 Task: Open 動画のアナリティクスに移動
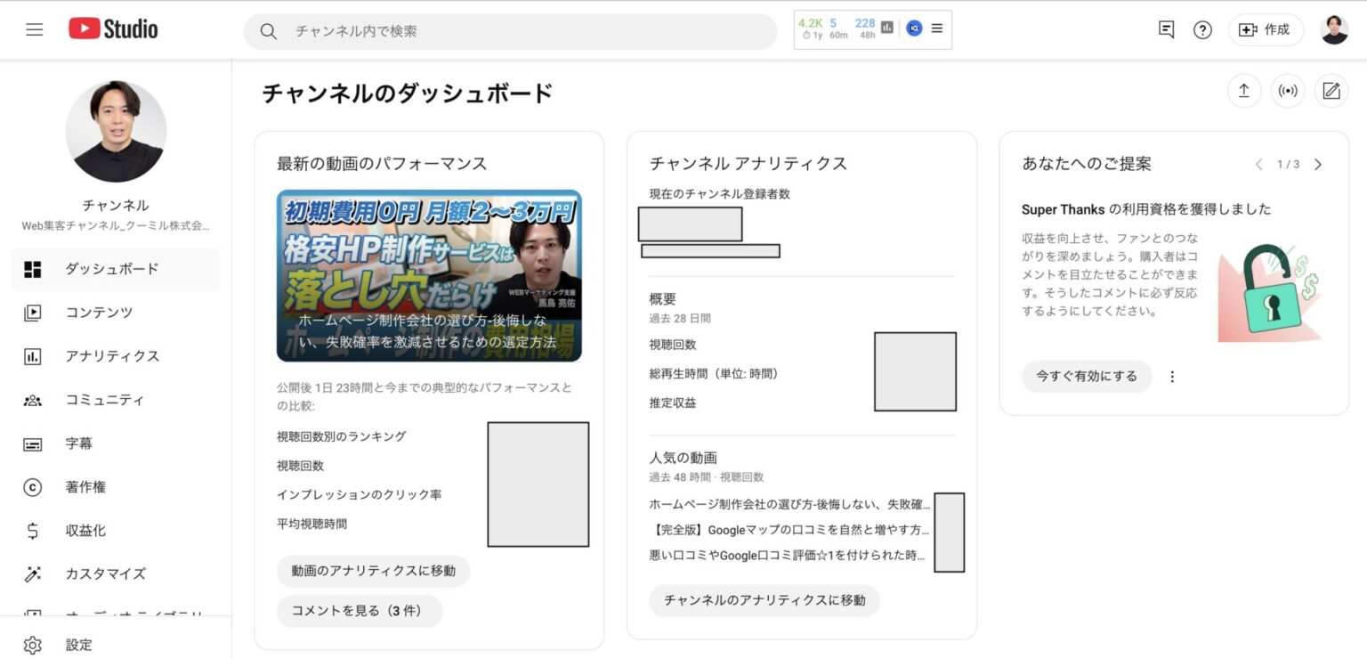pos(373,571)
